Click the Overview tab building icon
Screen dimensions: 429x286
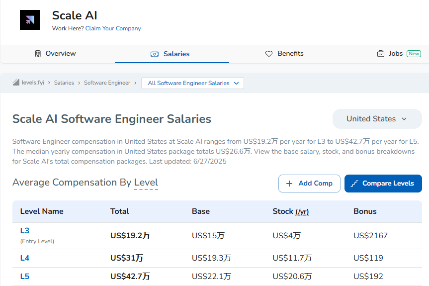pyautogui.click(x=38, y=54)
